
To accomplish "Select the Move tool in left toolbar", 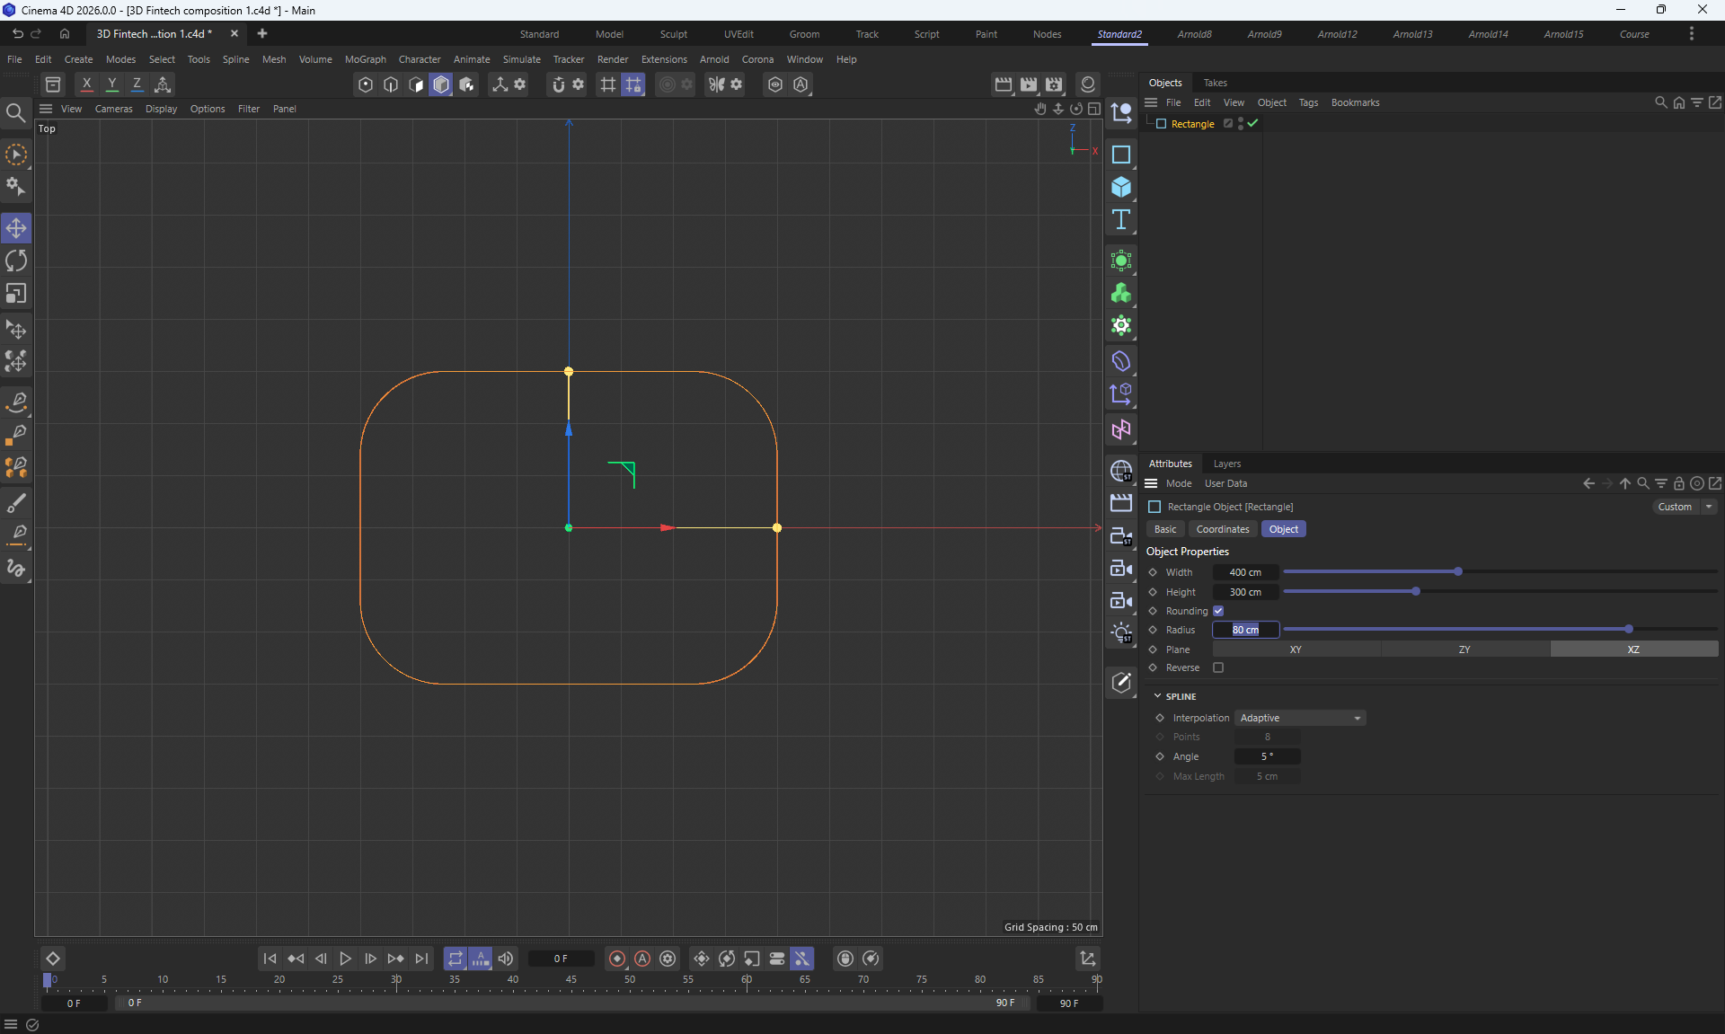I will coord(16,228).
